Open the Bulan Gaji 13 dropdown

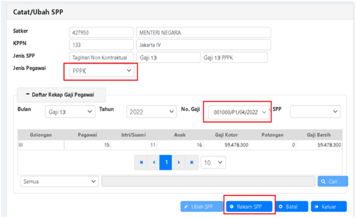coord(69,112)
